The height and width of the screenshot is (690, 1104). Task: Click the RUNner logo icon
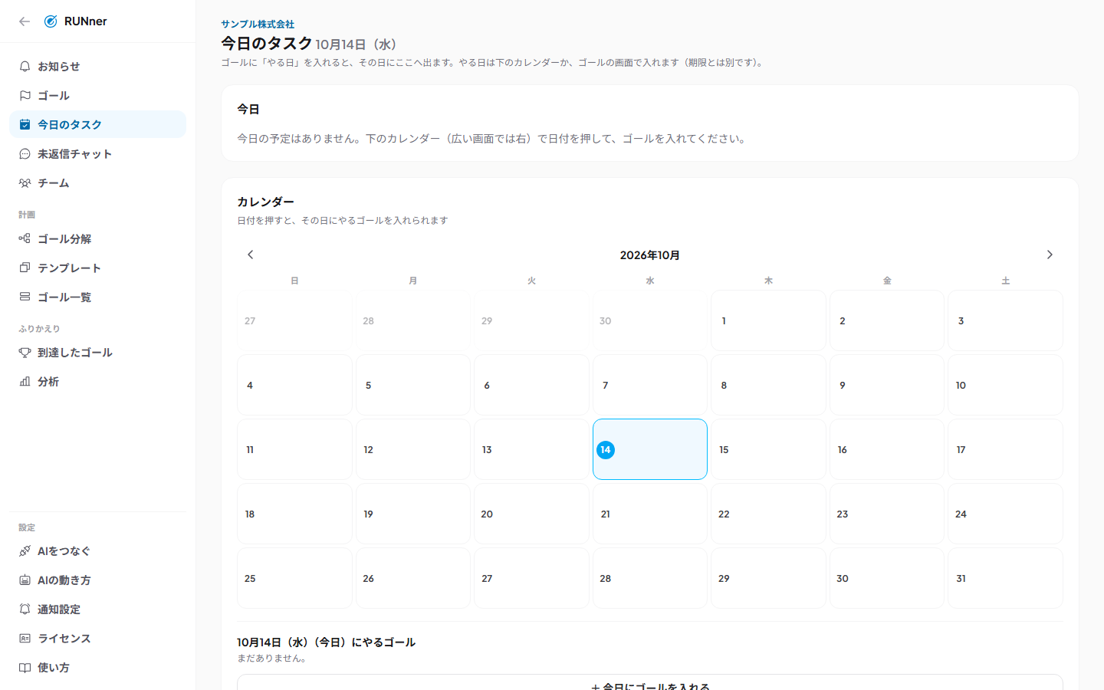pos(51,21)
